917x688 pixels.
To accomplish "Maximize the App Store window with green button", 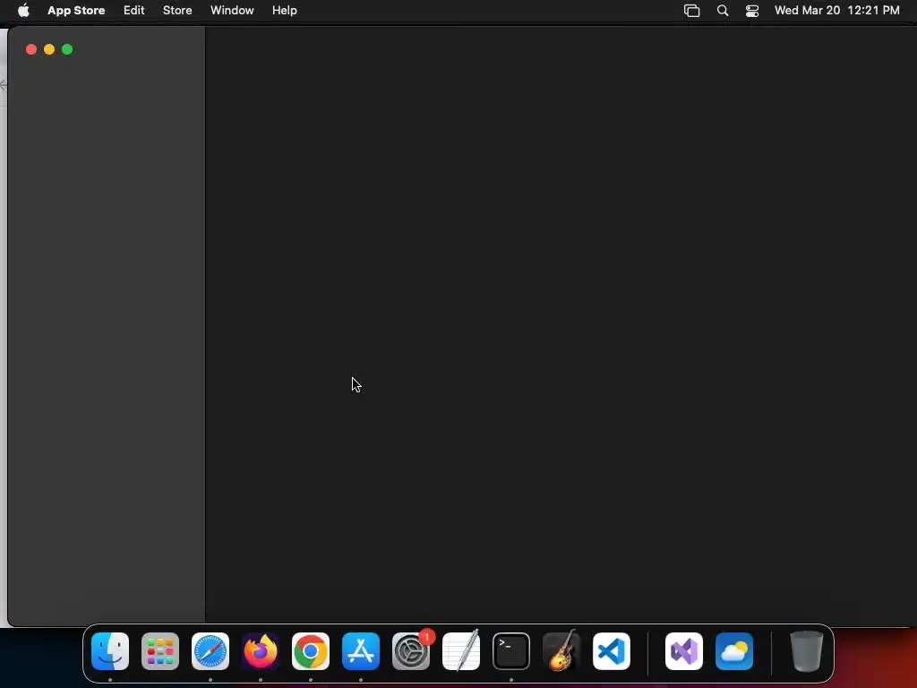I will pyautogui.click(x=67, y=50).
